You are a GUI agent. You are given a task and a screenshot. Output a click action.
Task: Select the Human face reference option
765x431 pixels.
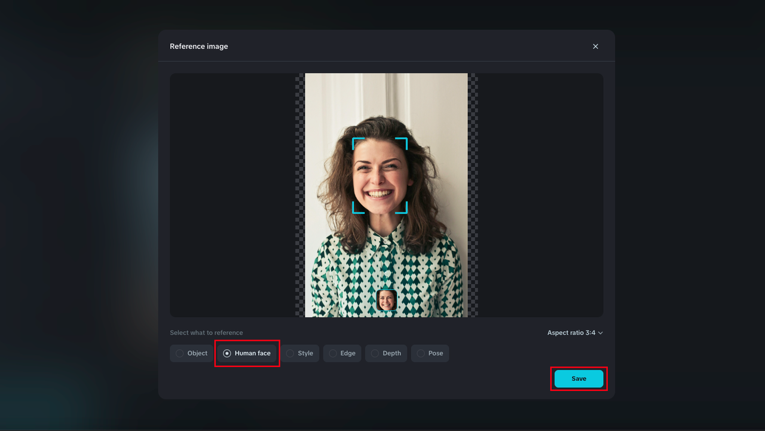coord(247,353)
